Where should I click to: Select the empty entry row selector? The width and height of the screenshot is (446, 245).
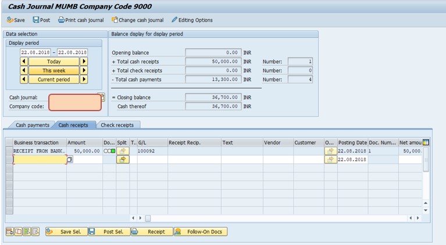click(9, 159)
